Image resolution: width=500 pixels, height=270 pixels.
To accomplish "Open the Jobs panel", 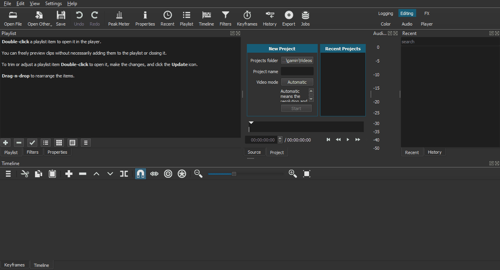I will tap(306, 18).
